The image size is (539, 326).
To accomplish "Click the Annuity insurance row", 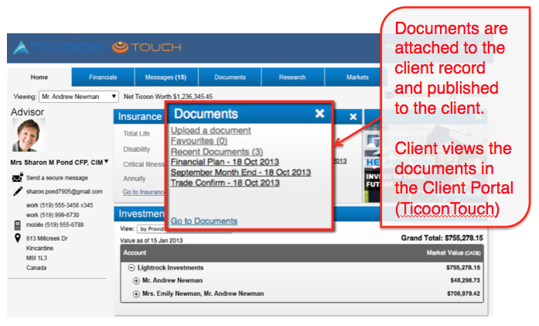I will (x=135, y=178).
